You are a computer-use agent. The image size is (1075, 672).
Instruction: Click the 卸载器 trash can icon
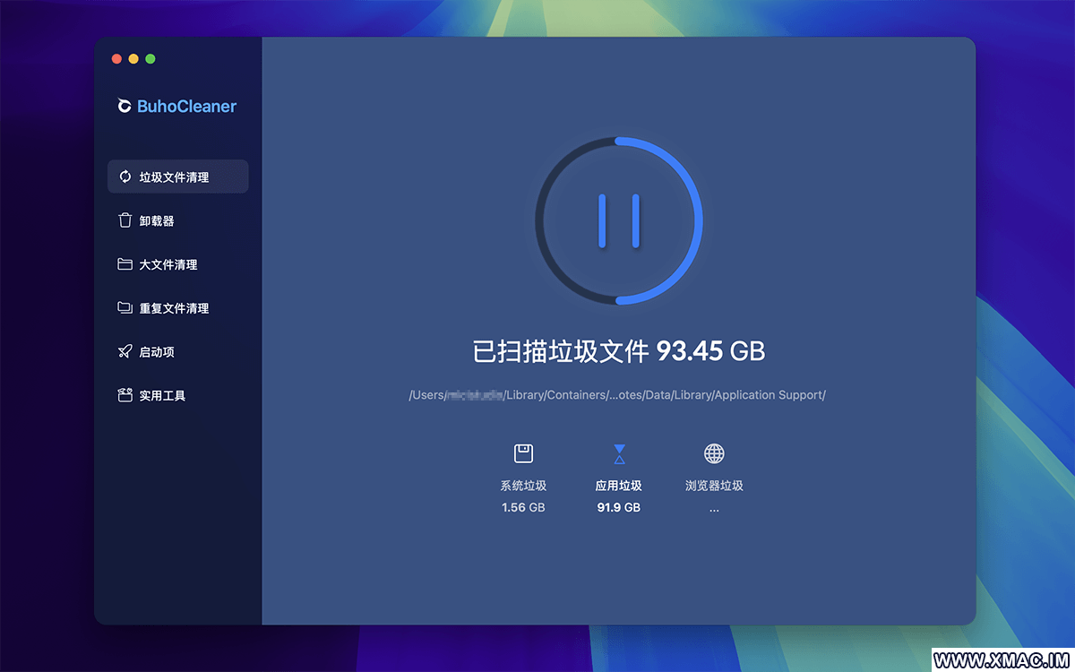pos(125,220)
